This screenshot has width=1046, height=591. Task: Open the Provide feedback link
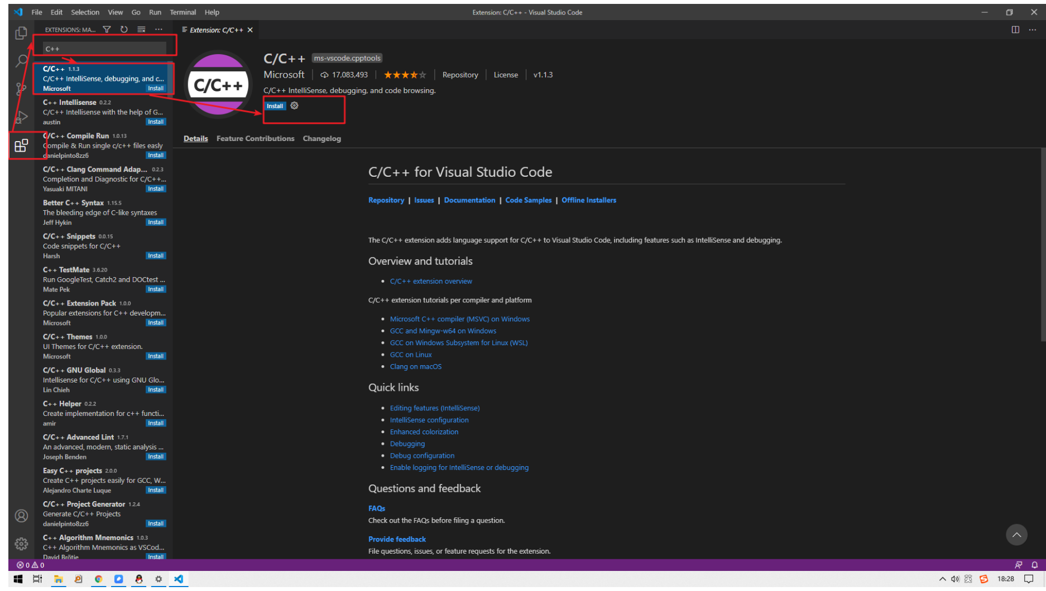(397, 539)
